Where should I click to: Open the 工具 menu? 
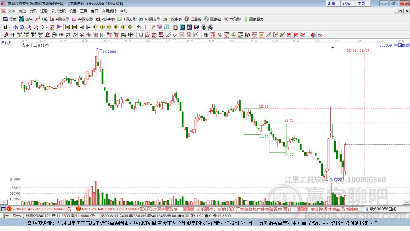click(84, 11)
